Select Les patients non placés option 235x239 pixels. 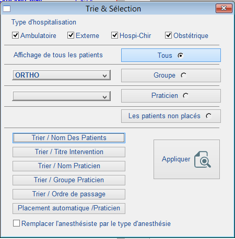171,116
